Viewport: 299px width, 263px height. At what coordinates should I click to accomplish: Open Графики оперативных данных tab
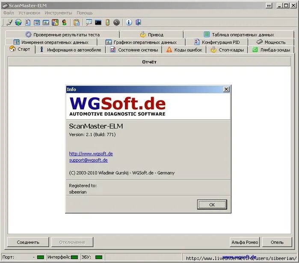coord(141,42)
